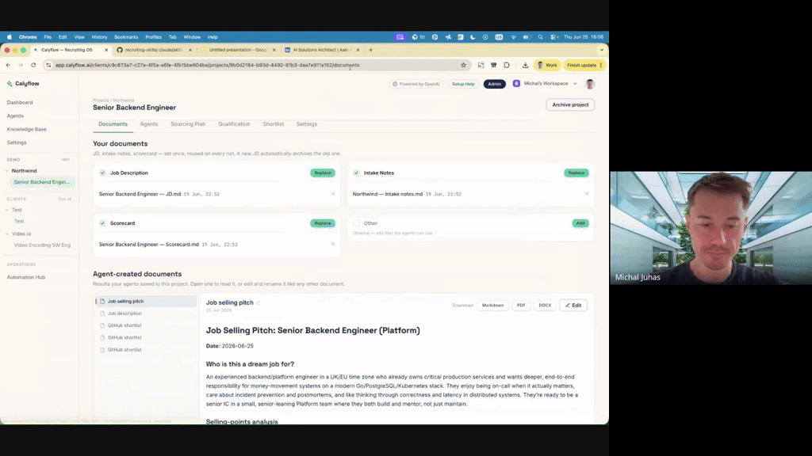Open Dashboard in sidebar

point(20,102)
